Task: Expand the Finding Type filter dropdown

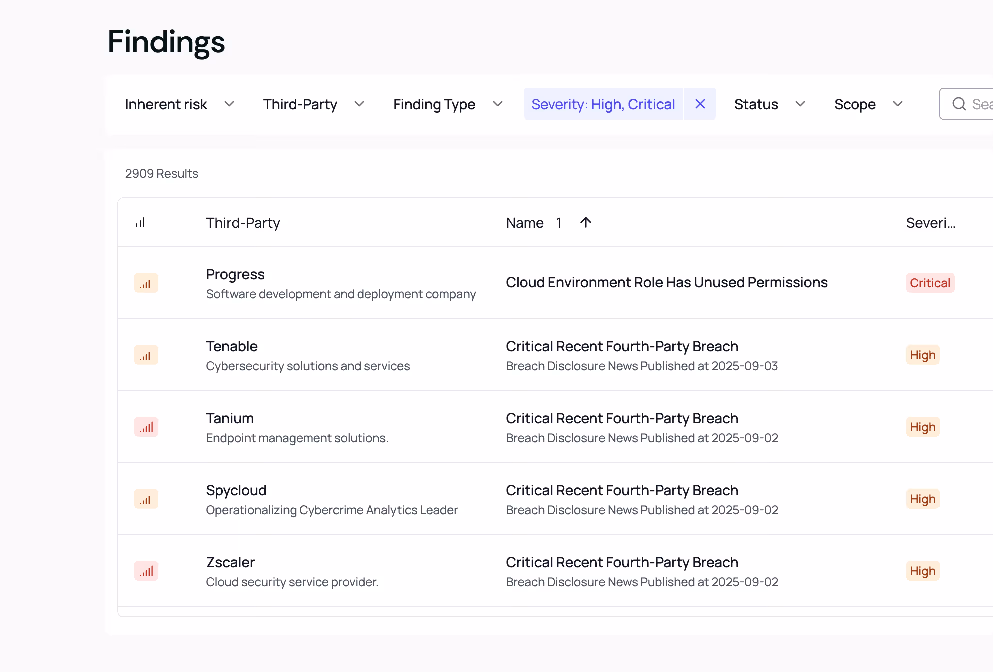Action: tap(448, 104)
